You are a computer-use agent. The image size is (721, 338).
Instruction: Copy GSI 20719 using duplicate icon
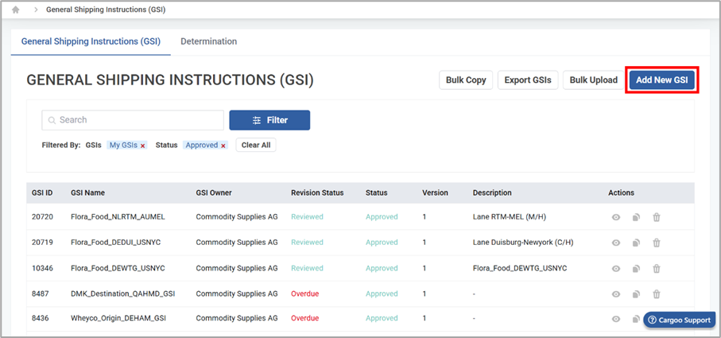636,243
